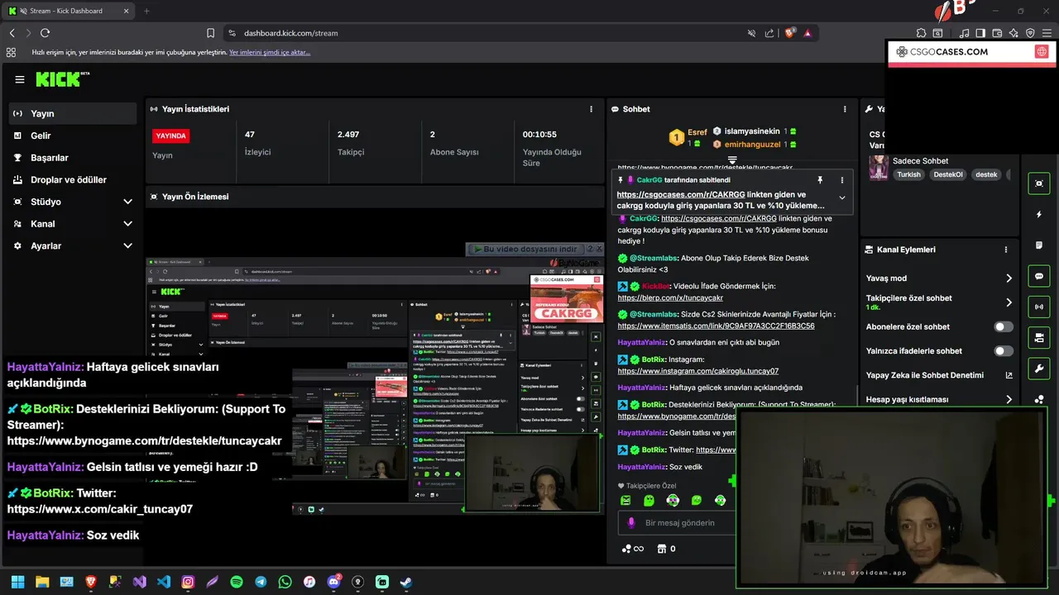Click the stream preview thumbnail
The image size is (1059, 595).
click(x=375, y=384)
